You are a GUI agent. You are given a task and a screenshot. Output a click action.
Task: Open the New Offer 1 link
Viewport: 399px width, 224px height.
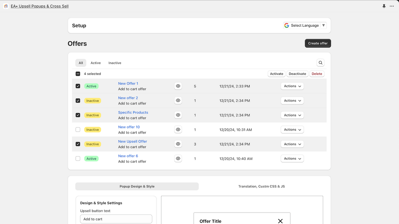pos(128,83)
